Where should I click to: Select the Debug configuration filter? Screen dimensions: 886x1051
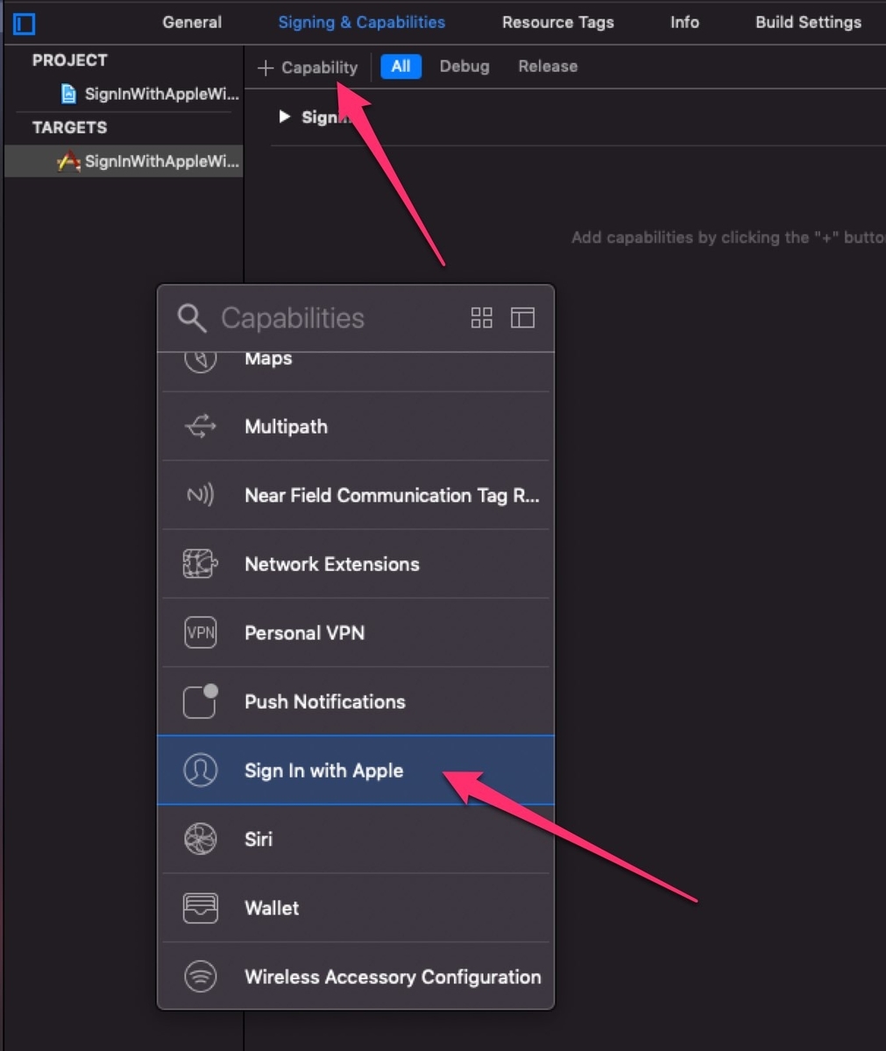tap(464, 67)
